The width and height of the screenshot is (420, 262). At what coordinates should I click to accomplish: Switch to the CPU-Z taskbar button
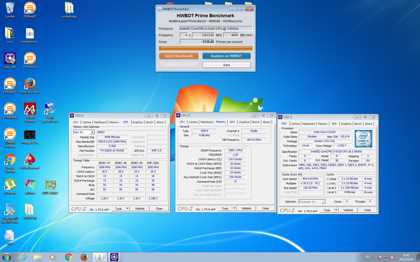[x=114, y=257]
